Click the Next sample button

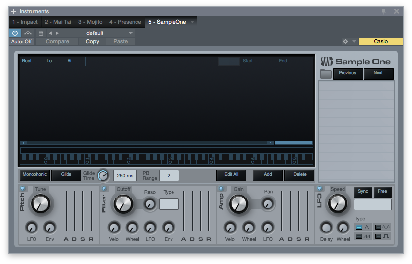tap(378, 73)
